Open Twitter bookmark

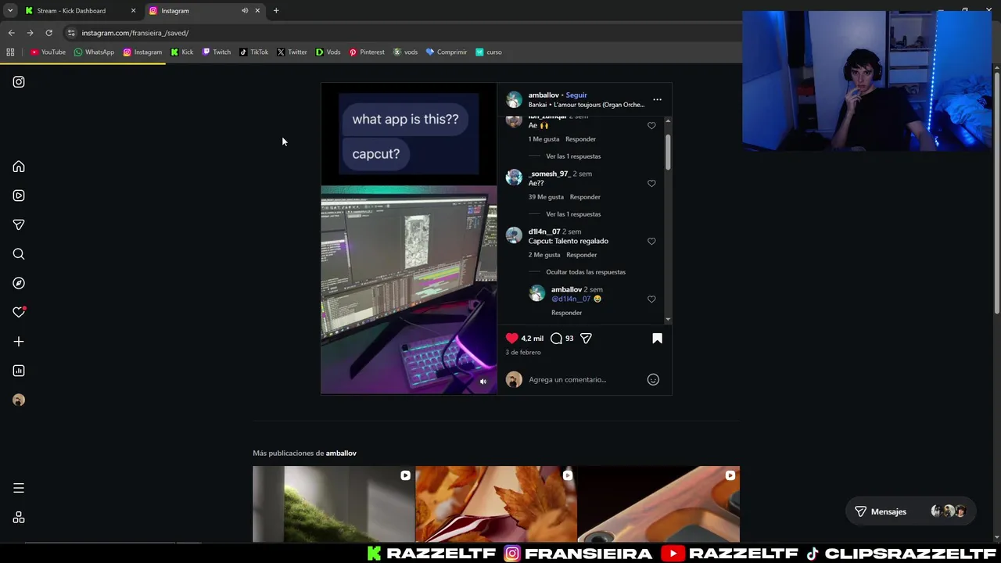[x=292, y=52]
